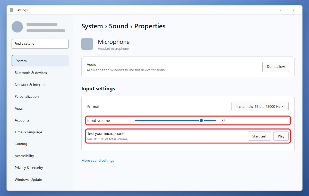Open the Format dropdown for channels
Viewport: 309px width, 196px height.
click(x=260, y=107)
